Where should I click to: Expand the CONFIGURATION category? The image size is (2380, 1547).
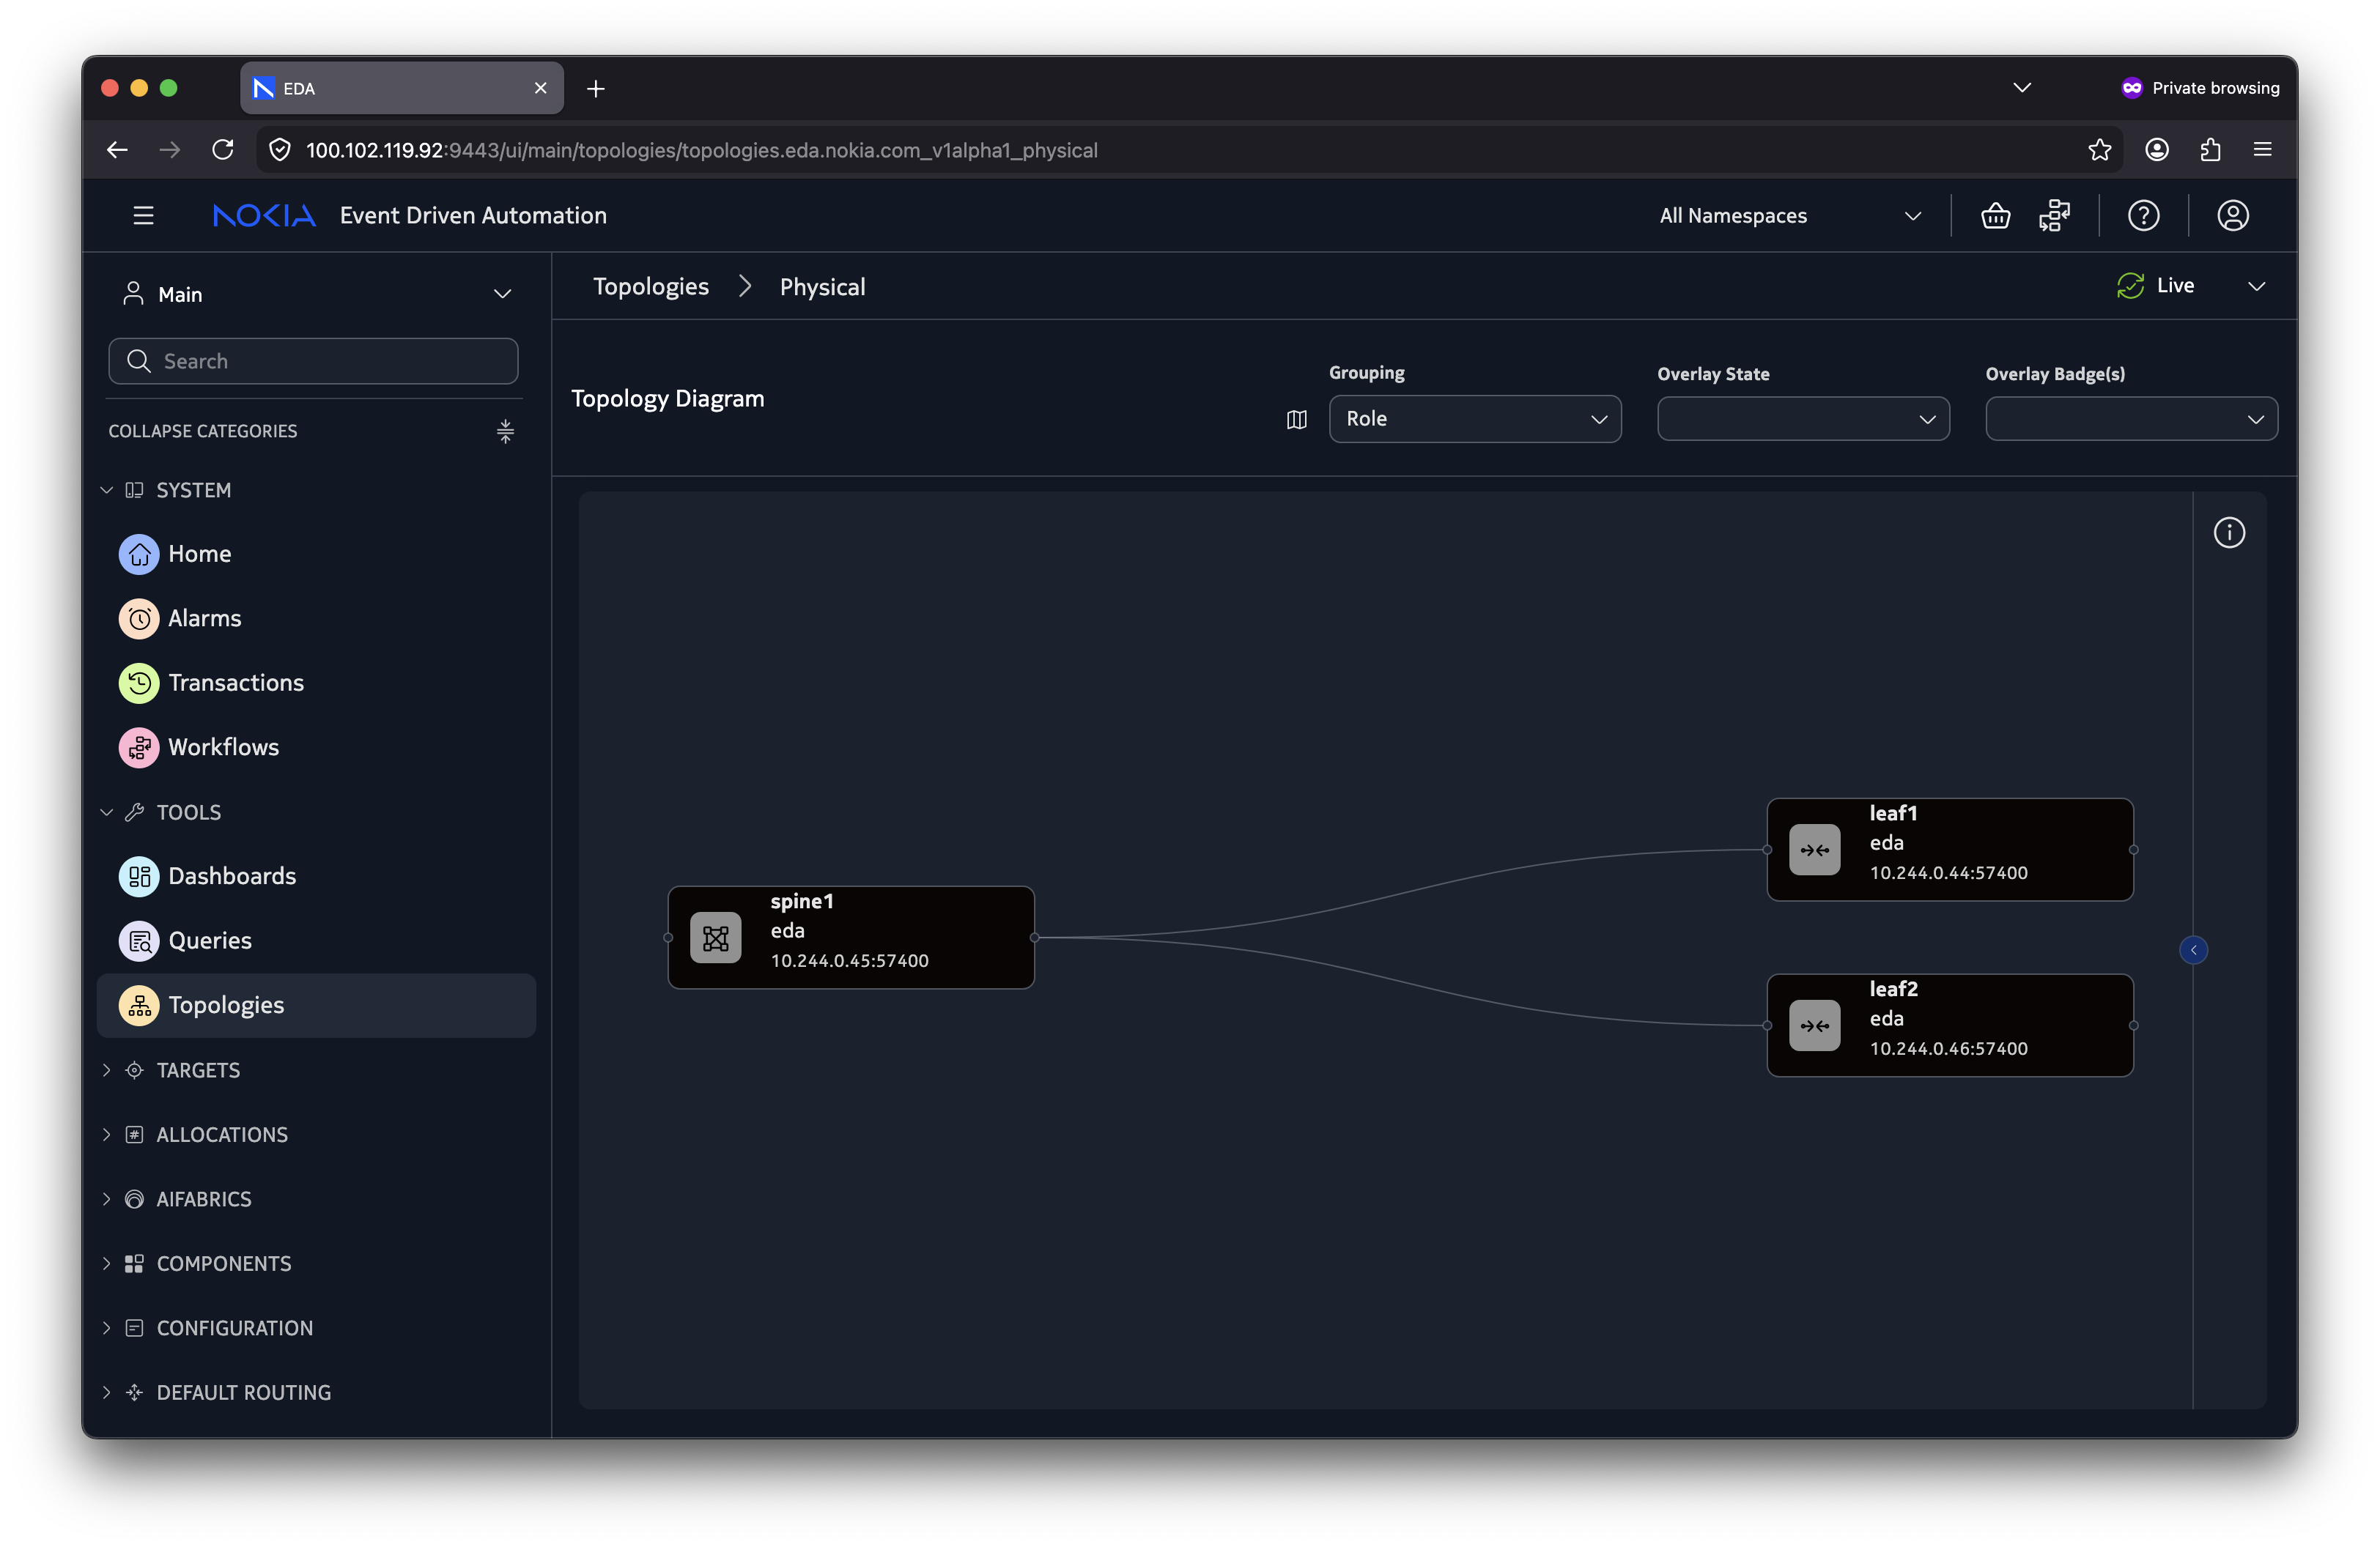coord(106,1328)
